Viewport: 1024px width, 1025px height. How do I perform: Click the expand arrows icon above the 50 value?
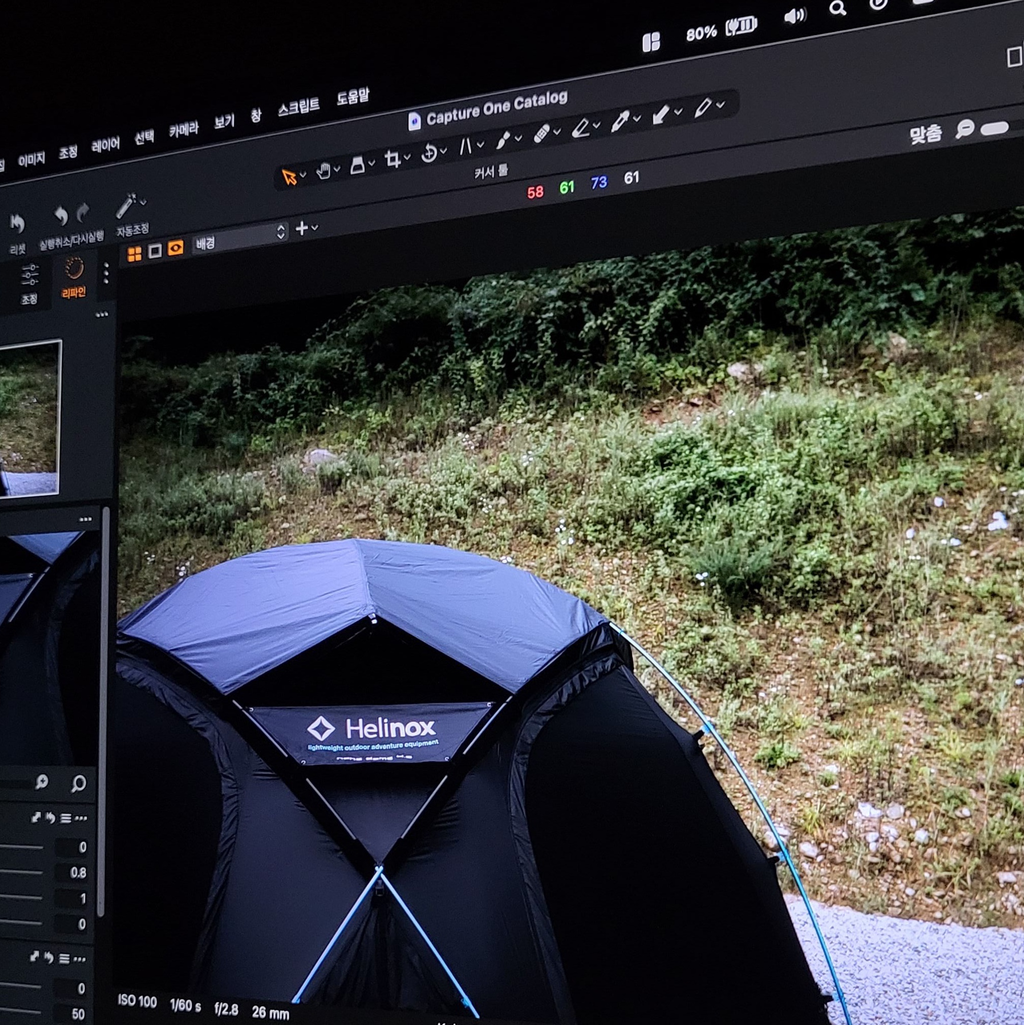coord(34,958)
